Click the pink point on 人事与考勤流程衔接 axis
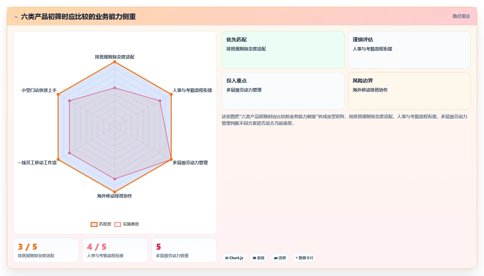 tap(160, 101)
